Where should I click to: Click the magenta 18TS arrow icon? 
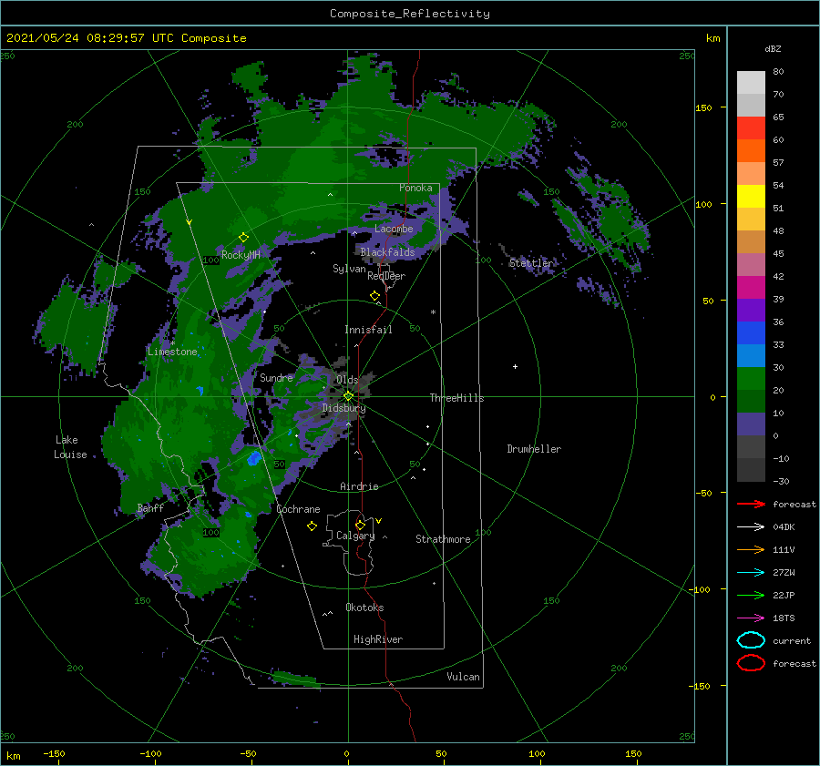point(751,618)
